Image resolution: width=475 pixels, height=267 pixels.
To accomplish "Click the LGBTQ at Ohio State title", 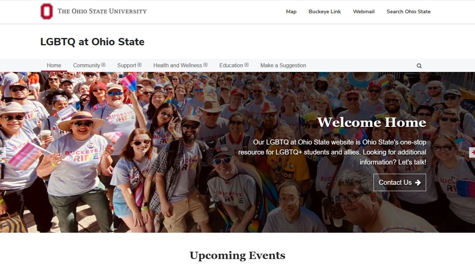I will (92, 42).
